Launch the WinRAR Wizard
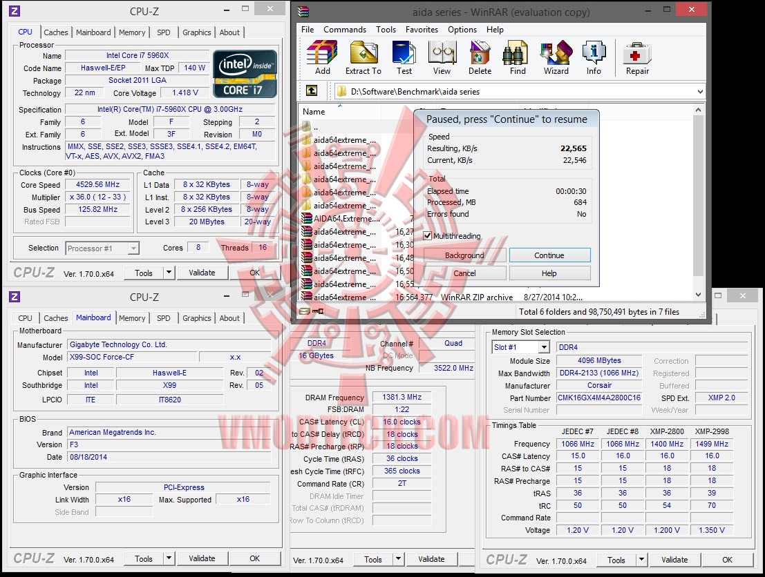 556,57
